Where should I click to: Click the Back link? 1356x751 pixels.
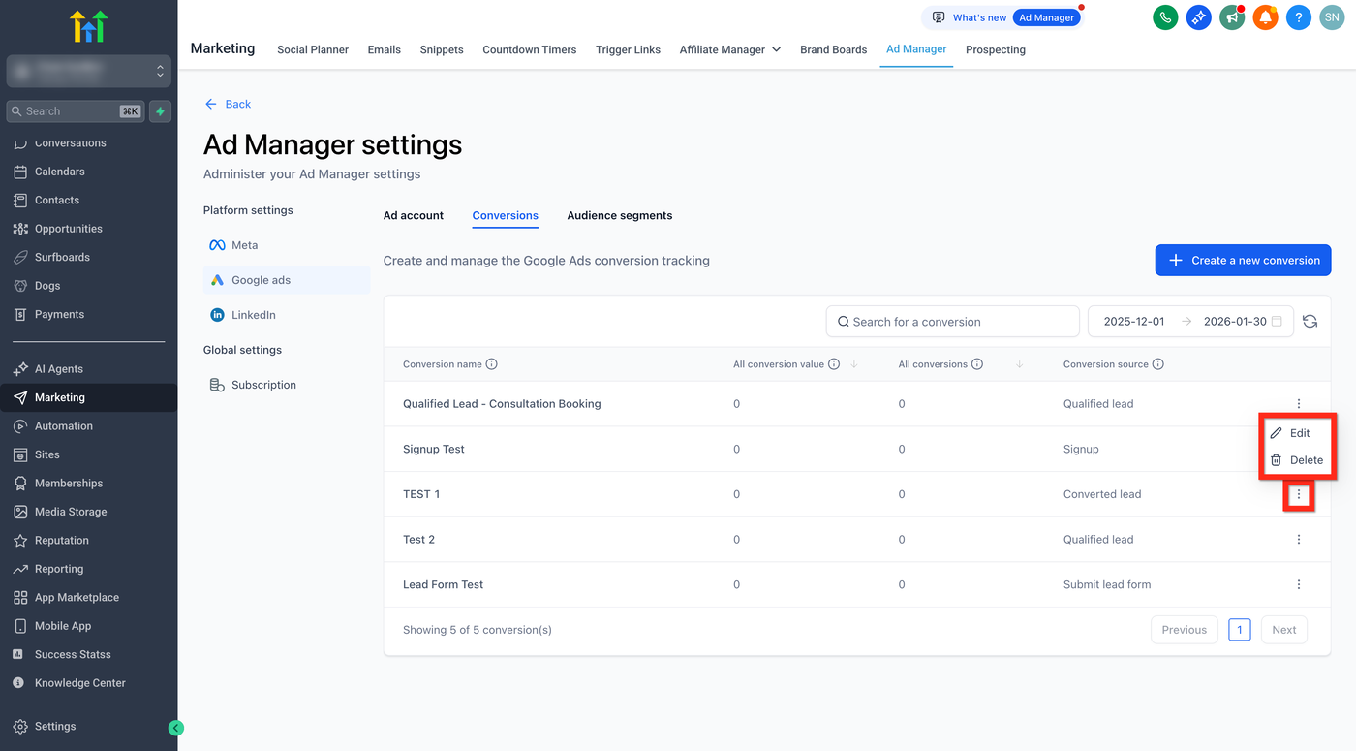(x=229, y=104)
